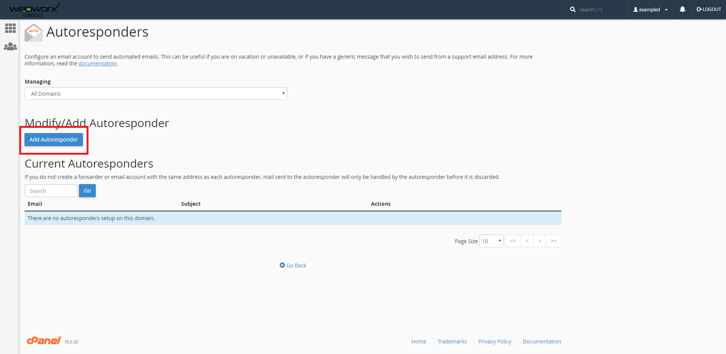Viewport: 726px width, 354px height.
Task: Open the Page Size dropdown
Action: click(x=491, y=241)
